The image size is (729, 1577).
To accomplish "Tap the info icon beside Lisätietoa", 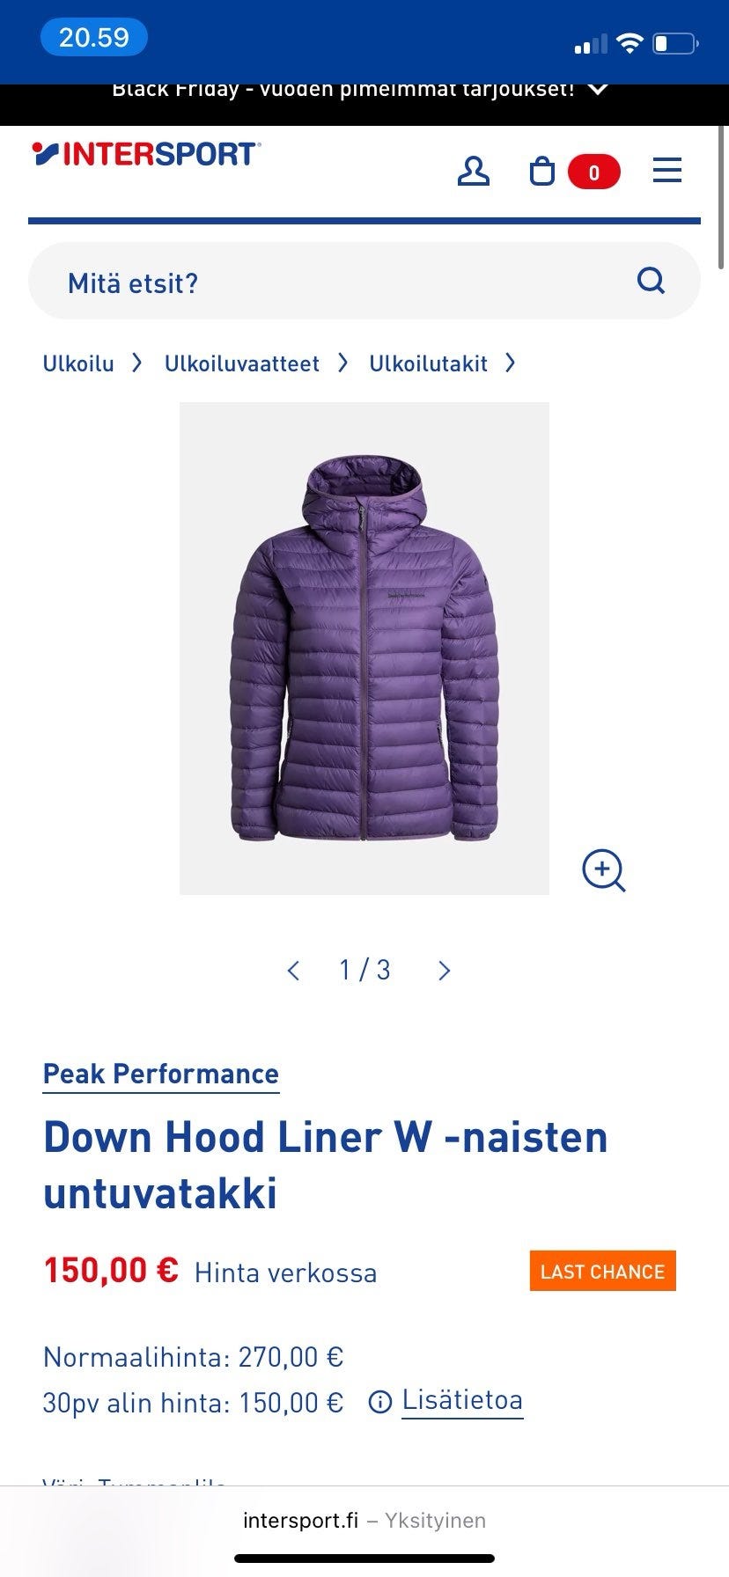I will click(379, 1402).
